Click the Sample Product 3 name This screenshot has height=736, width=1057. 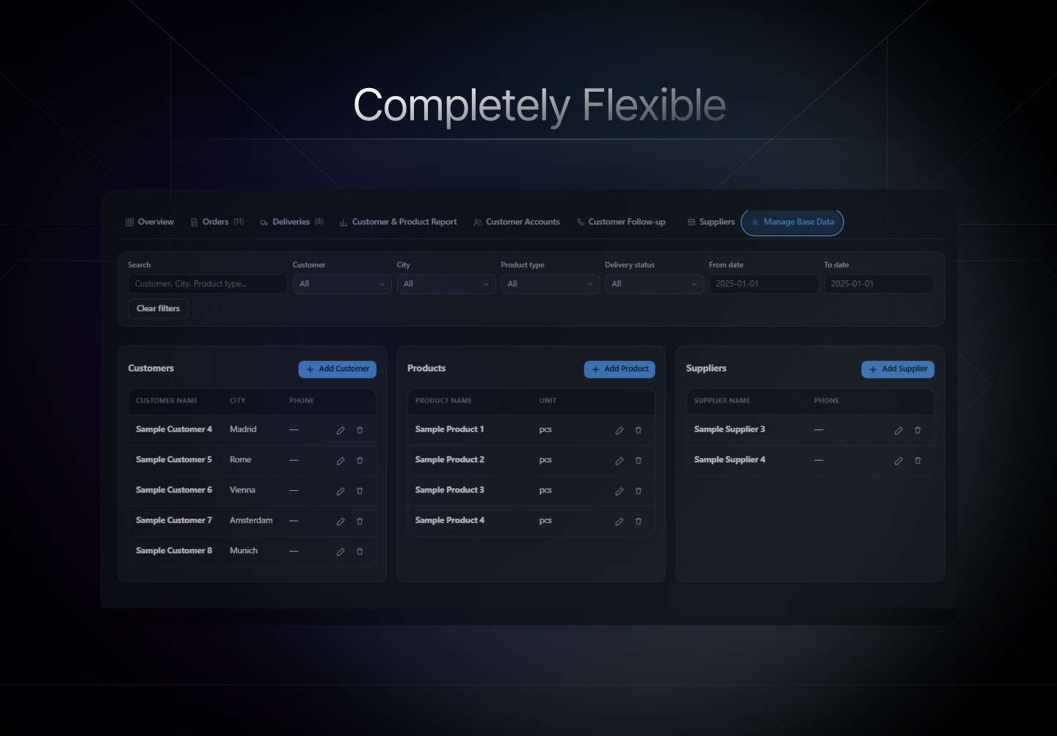point(450,490)
